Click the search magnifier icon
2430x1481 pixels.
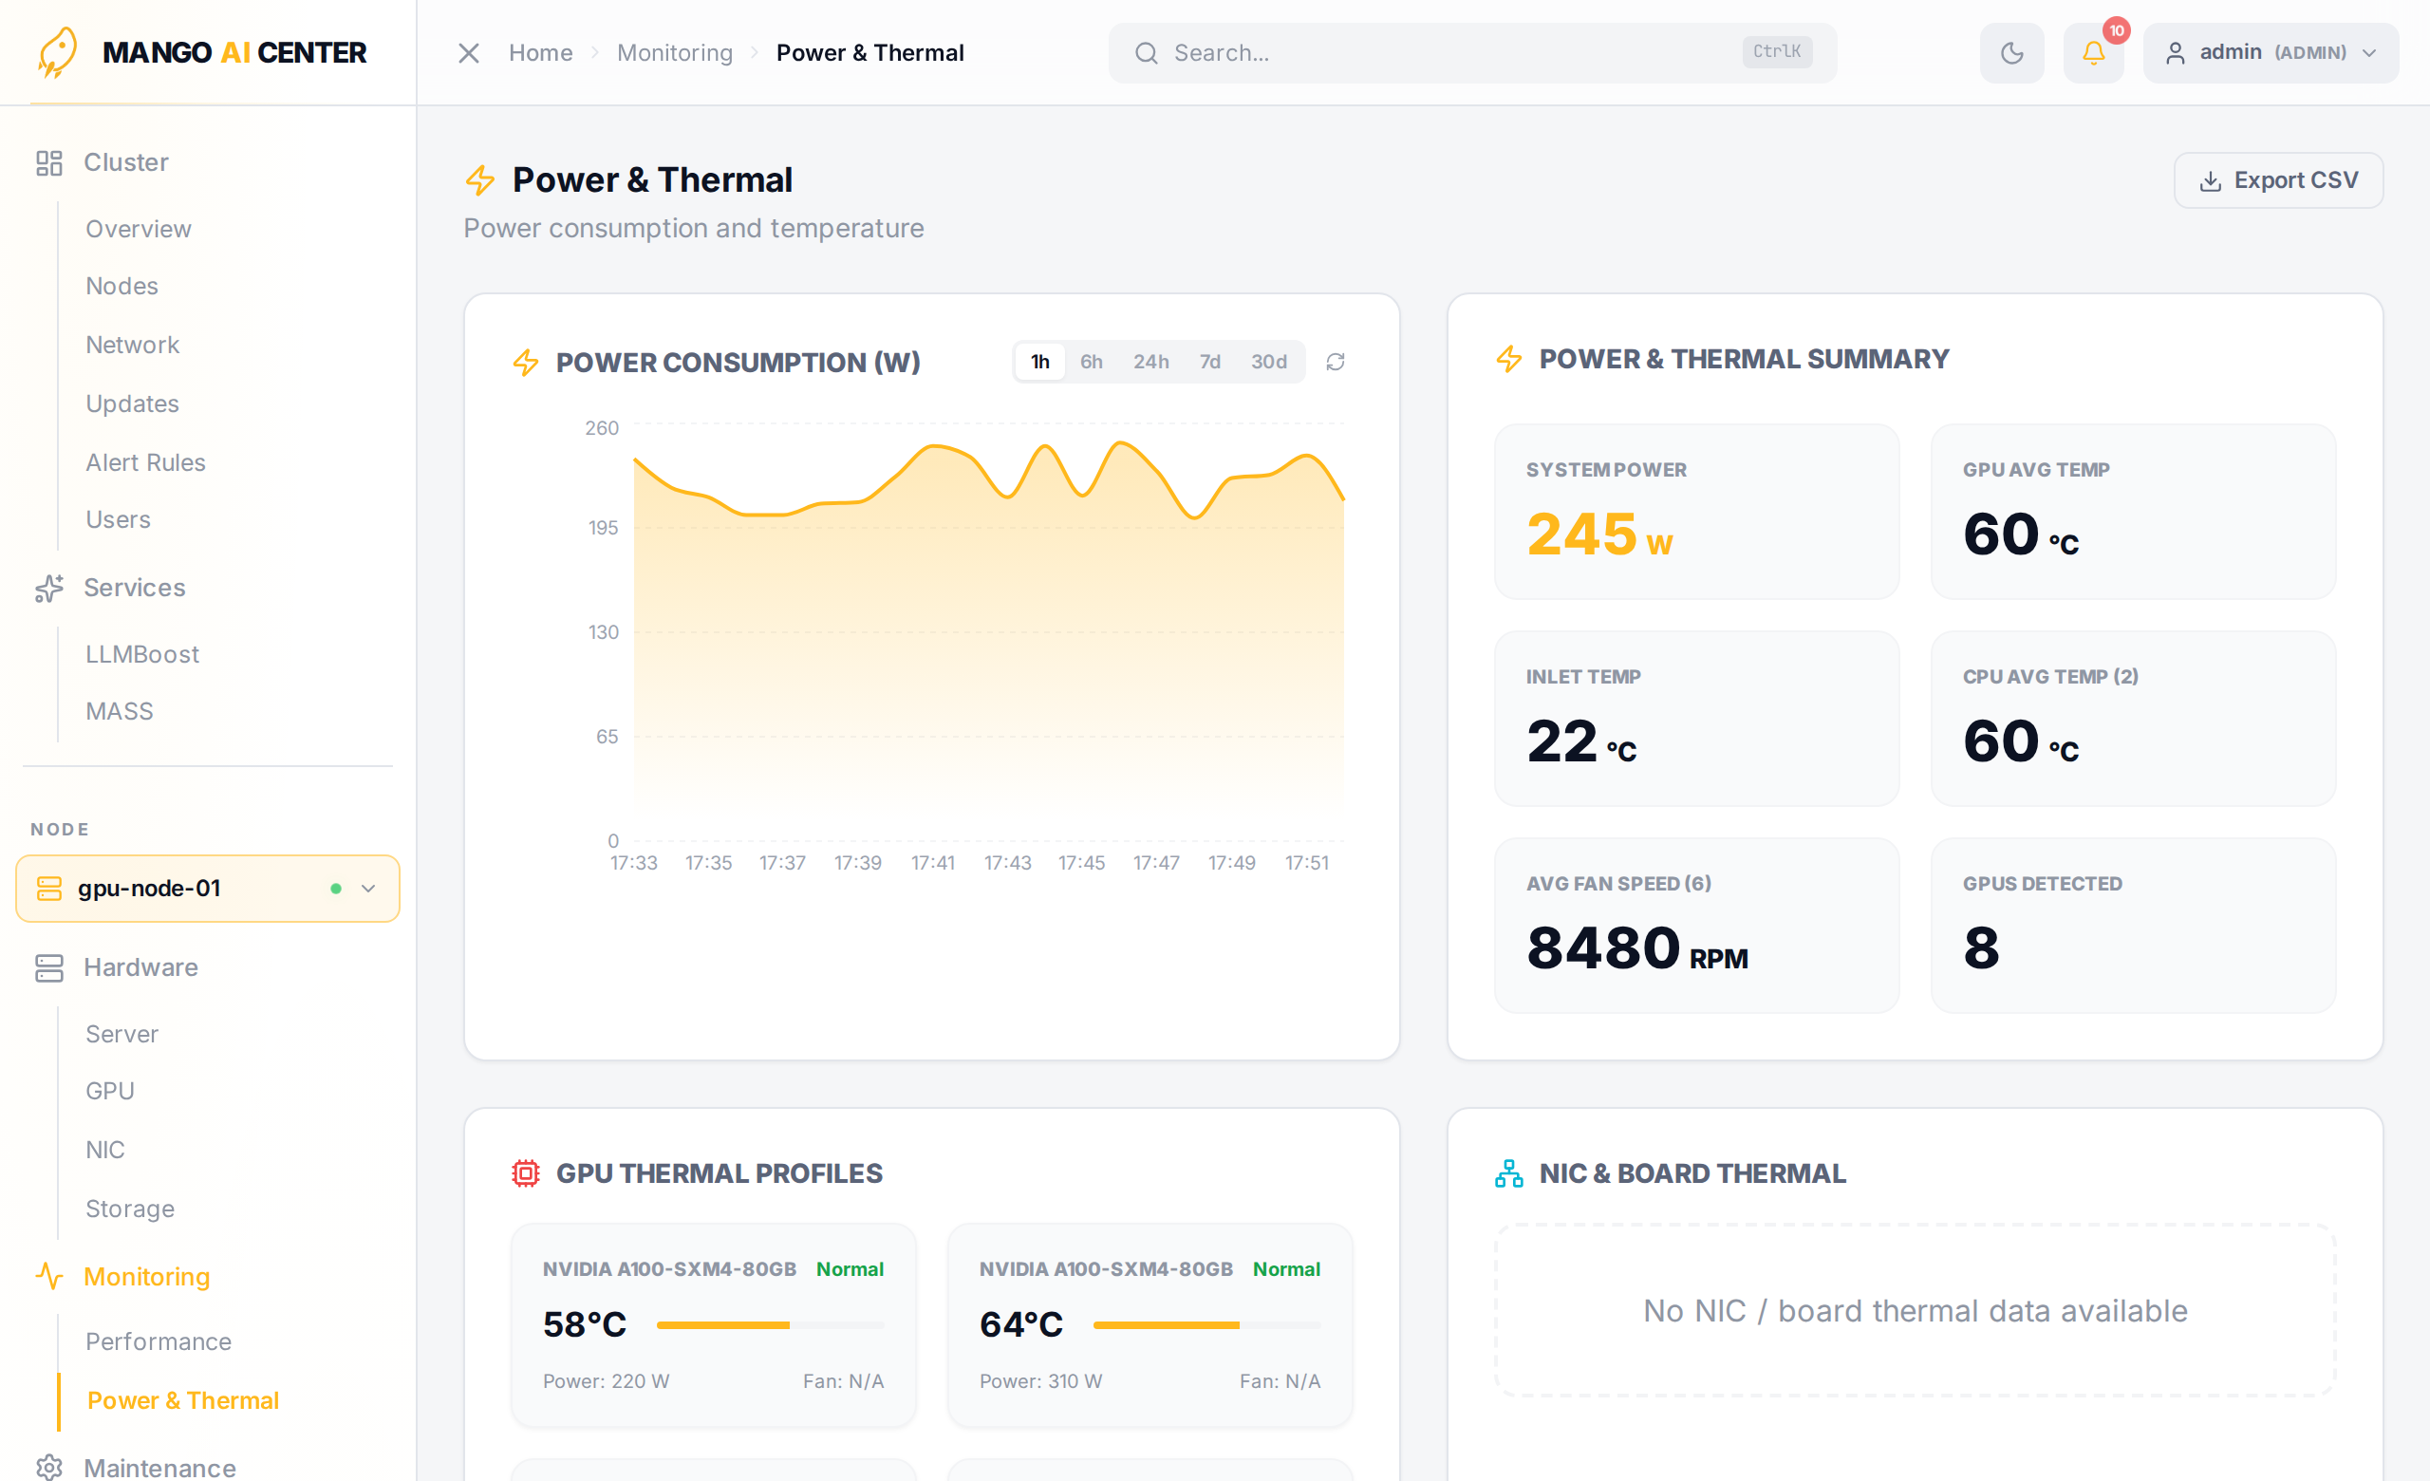click(x=1145, y=52)
